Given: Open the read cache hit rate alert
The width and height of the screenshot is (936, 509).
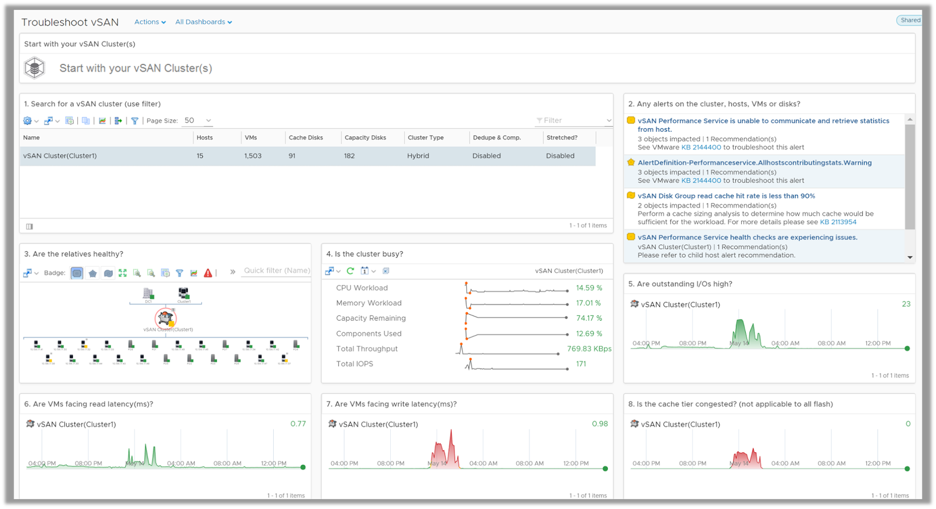Looking at the screenshot, I should tap(726, 196).
